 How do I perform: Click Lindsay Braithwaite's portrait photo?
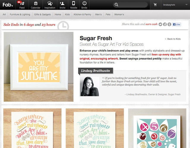[89, 86]
